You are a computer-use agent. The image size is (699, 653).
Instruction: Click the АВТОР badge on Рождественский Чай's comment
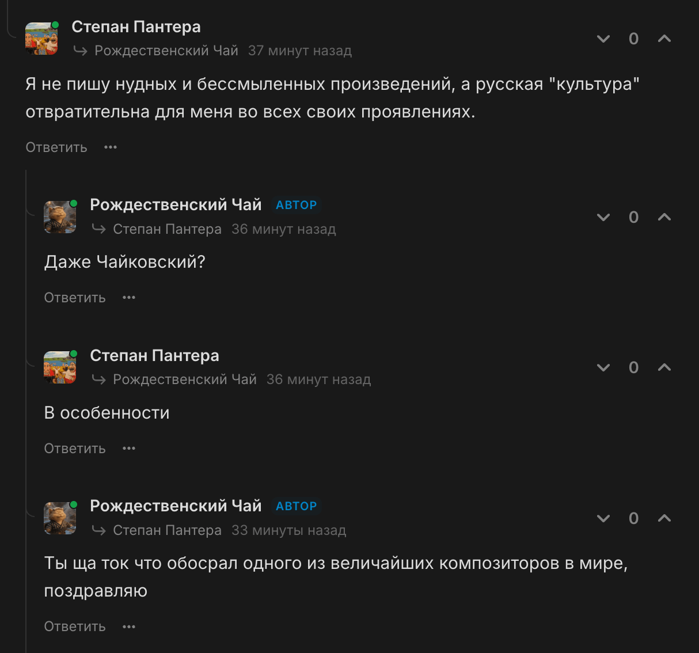click(296, 204)
